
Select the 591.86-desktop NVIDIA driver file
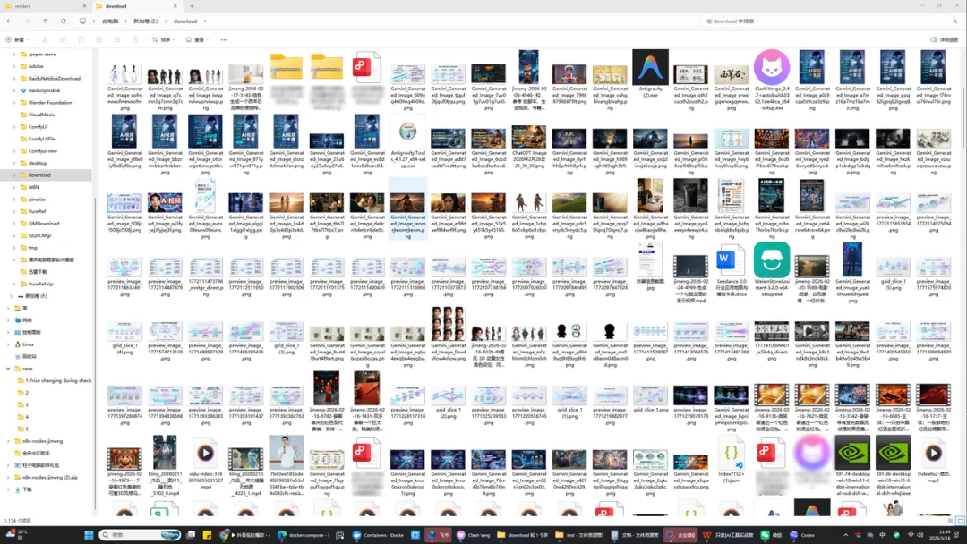point(893,453)
